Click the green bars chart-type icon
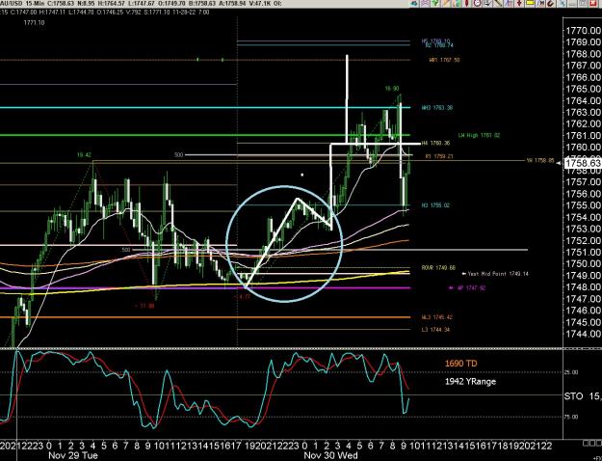602x461 pixels. pos(457,3)
